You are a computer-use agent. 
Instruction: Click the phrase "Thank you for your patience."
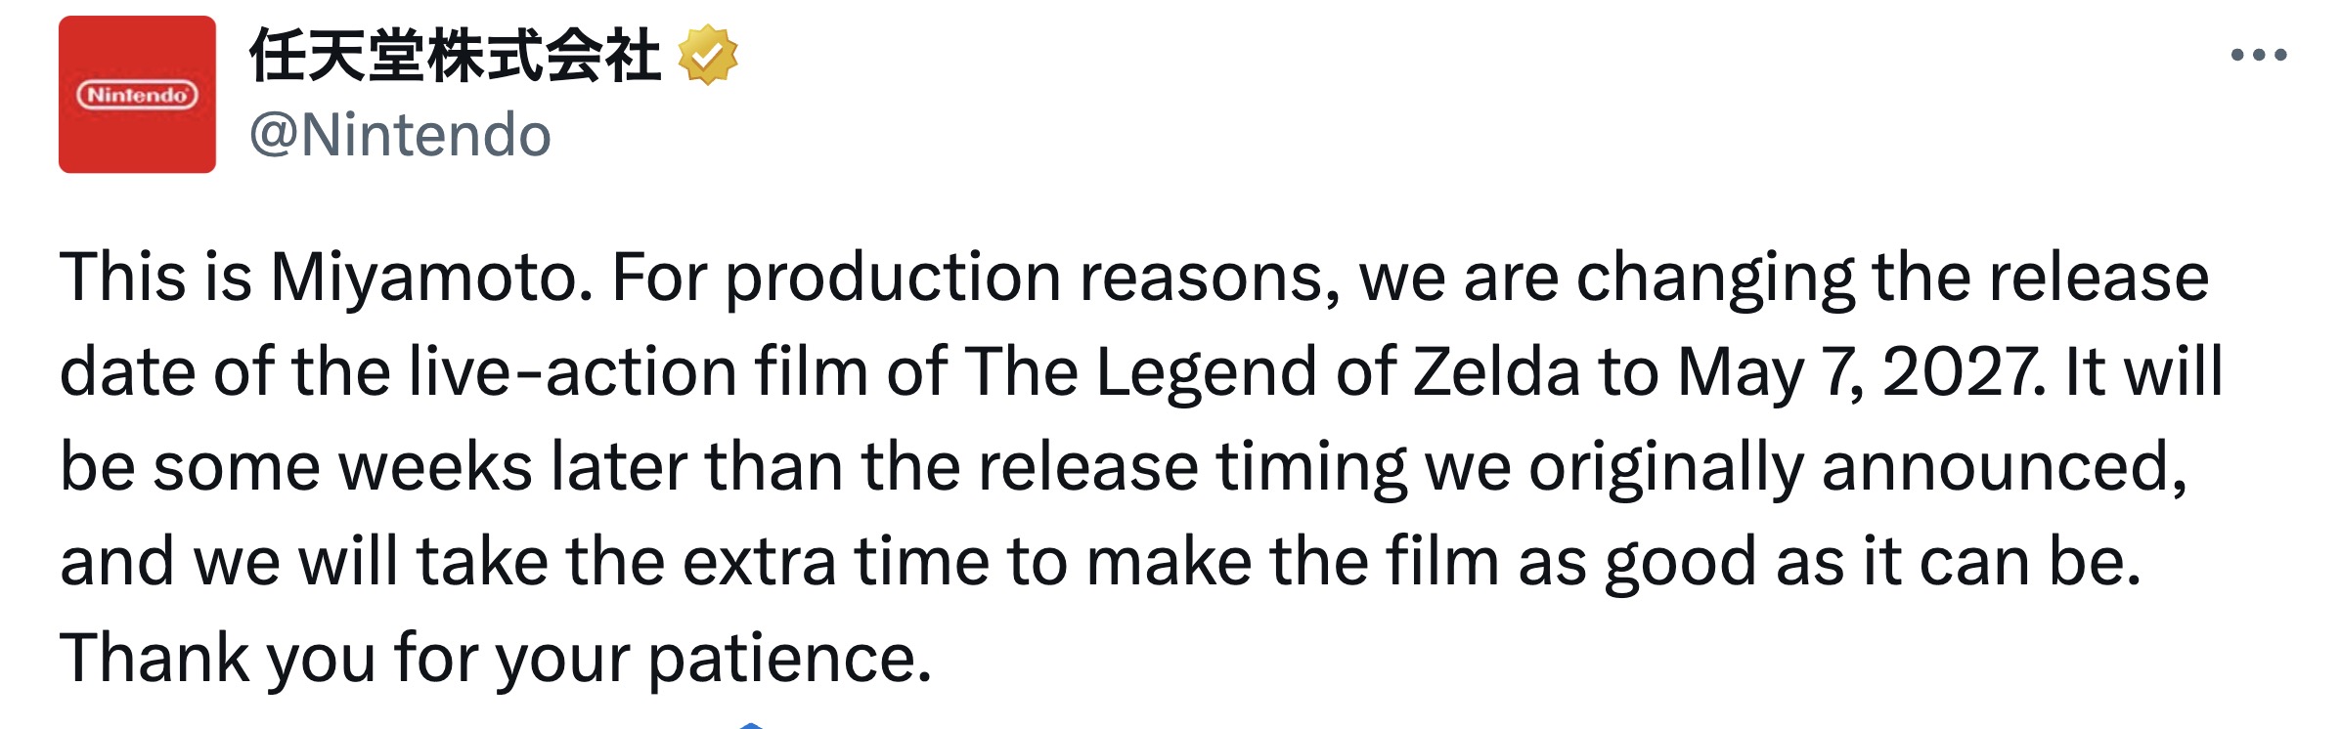coord(496,658)
